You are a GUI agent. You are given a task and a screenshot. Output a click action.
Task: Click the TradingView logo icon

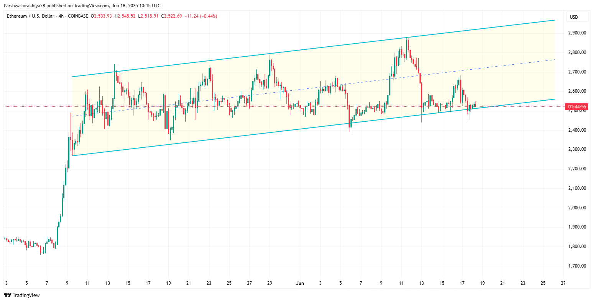pos(7,295)
